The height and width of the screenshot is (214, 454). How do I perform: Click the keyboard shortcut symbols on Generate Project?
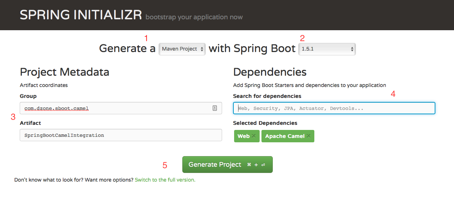(256, 165)
